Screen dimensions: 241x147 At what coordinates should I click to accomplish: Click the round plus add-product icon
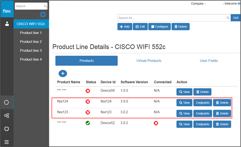coord(63,73)
